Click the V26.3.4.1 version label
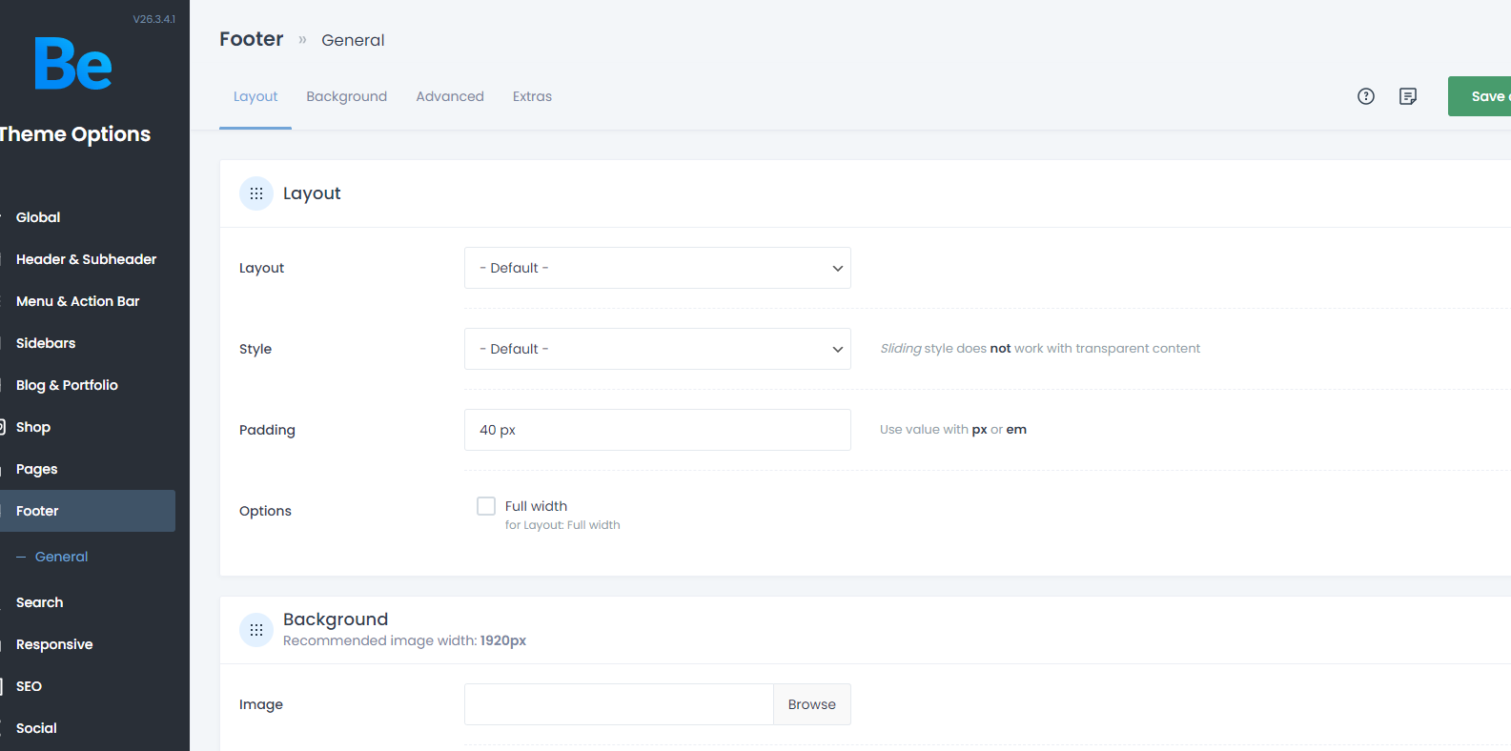The height and width of the screenshot is (751, 1511). (x=154, y=19)
